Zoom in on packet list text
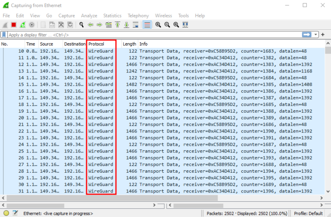331x217 pixels. (x=158, y=25)
